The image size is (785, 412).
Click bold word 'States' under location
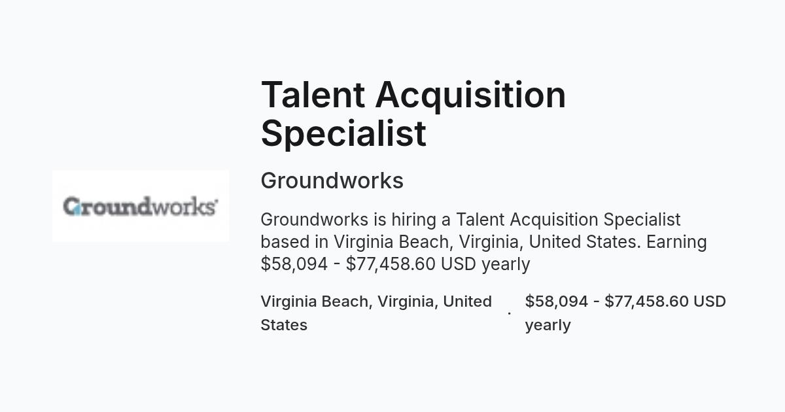(284, 325)
